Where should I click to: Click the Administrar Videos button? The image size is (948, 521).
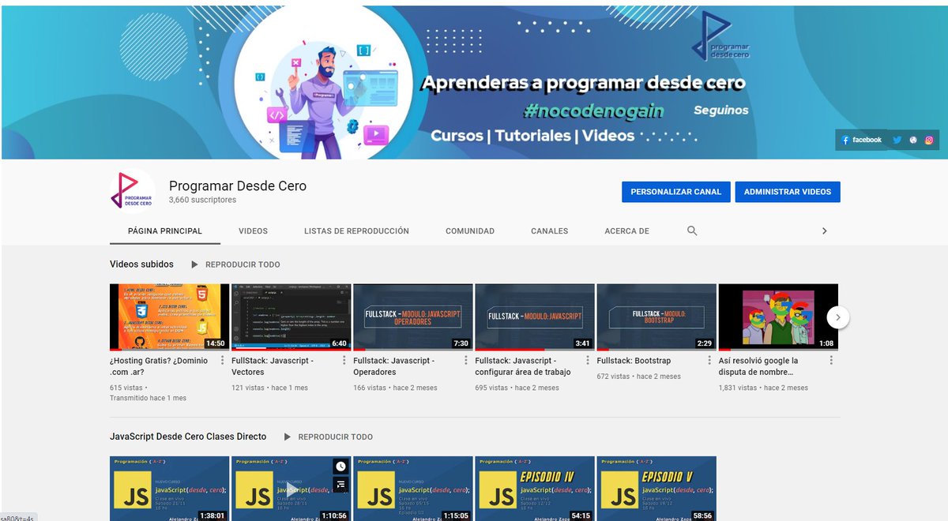click(788, 192)
